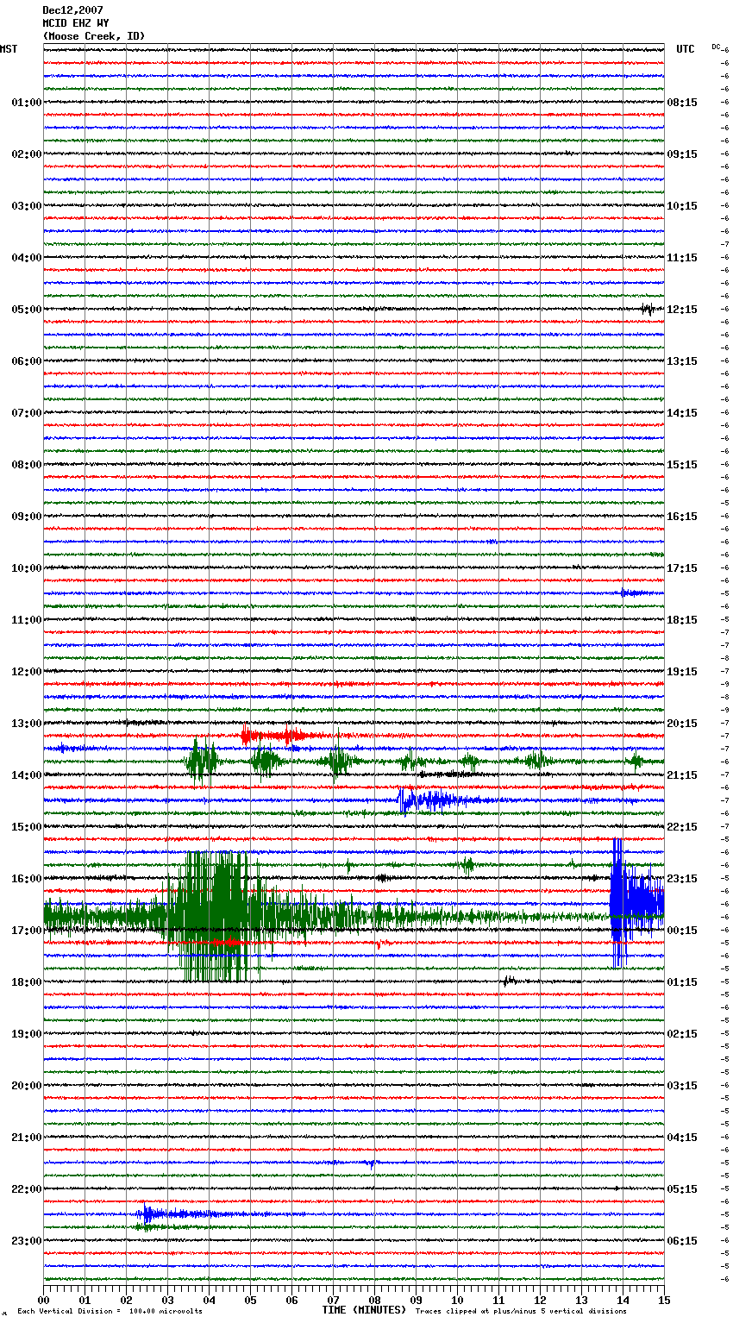
Task: Click the 06:00 MST hour label
Action: point(27,361)
